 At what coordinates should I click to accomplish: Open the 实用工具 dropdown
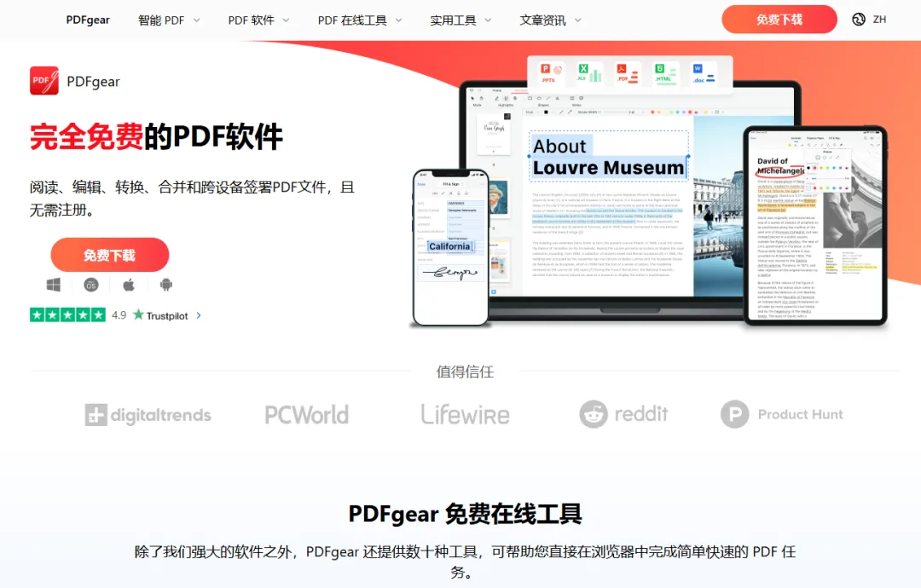[460, 20]
